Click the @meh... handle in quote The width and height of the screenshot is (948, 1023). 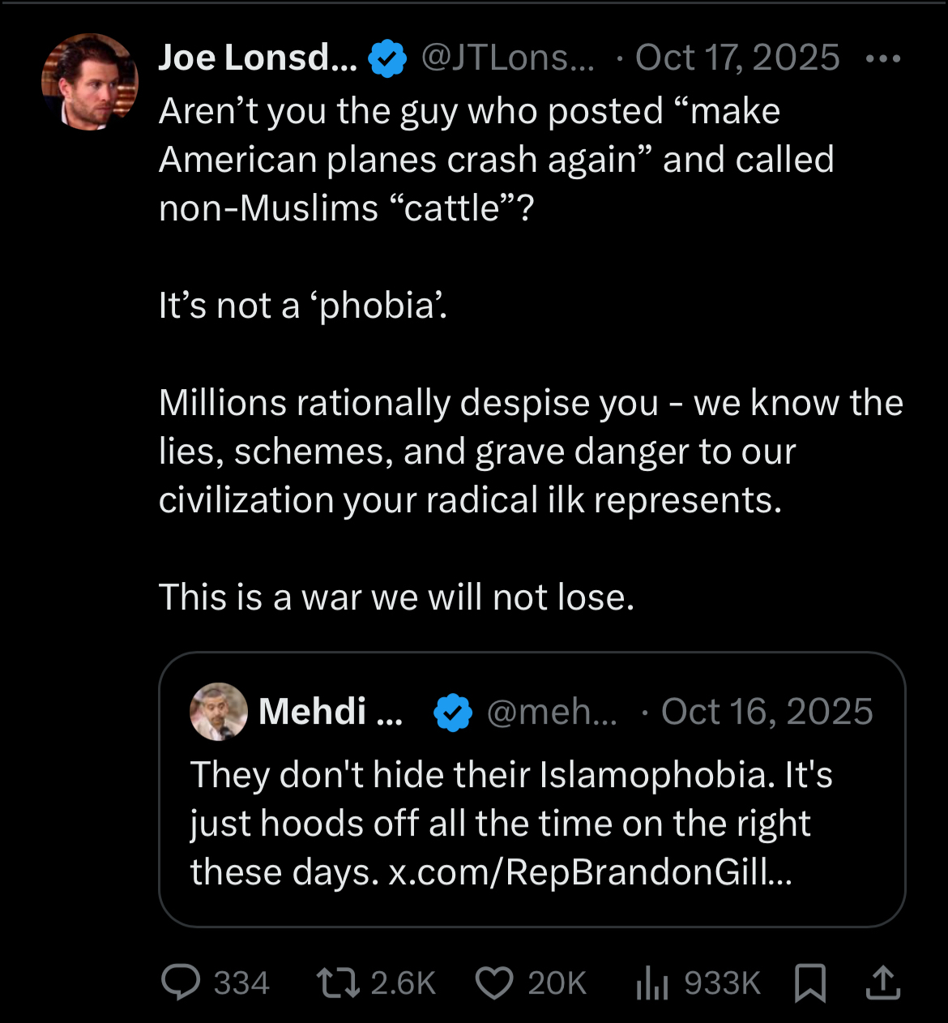(552, 712)
